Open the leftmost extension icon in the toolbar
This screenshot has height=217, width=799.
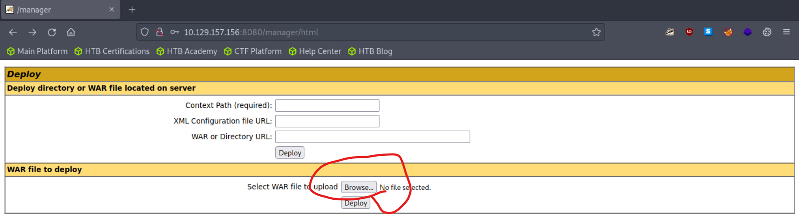coord(670,32)
